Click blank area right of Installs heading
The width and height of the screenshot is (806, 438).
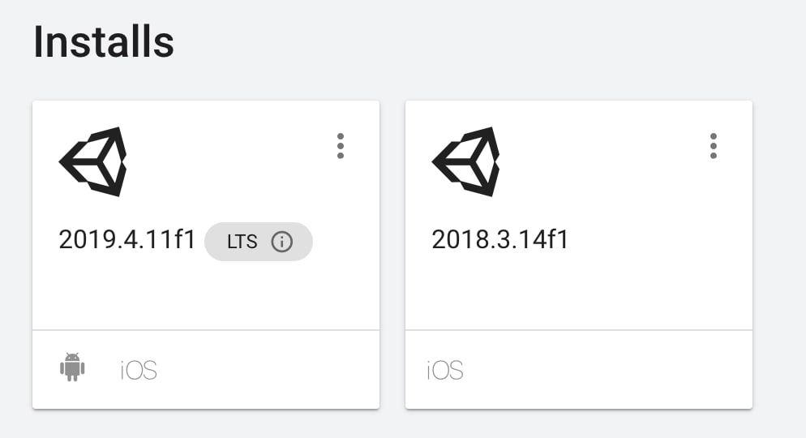[x=487, y=42]
